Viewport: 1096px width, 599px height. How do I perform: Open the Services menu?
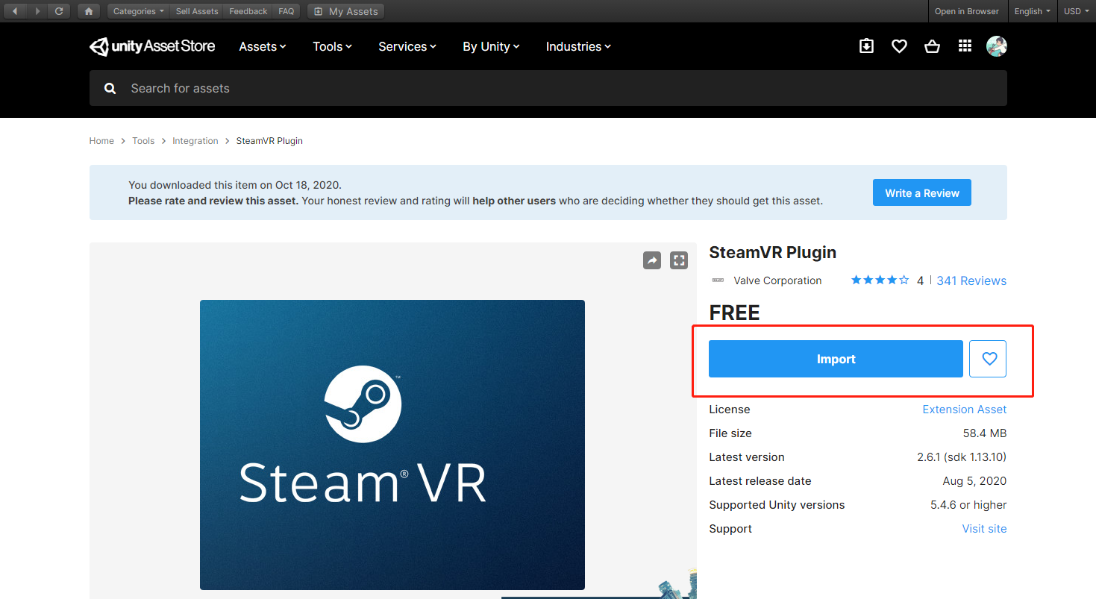click(x=407, y=46)
